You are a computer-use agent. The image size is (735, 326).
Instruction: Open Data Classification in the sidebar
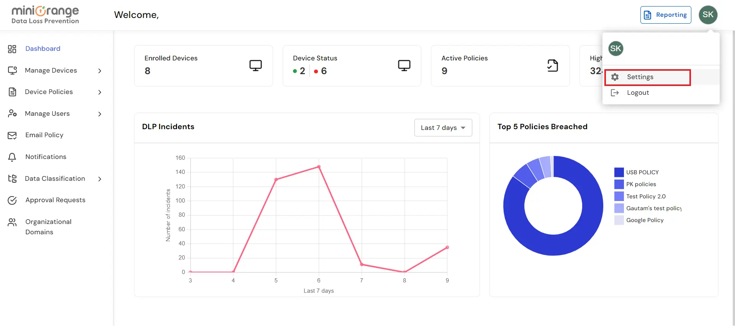pos(55,178)
